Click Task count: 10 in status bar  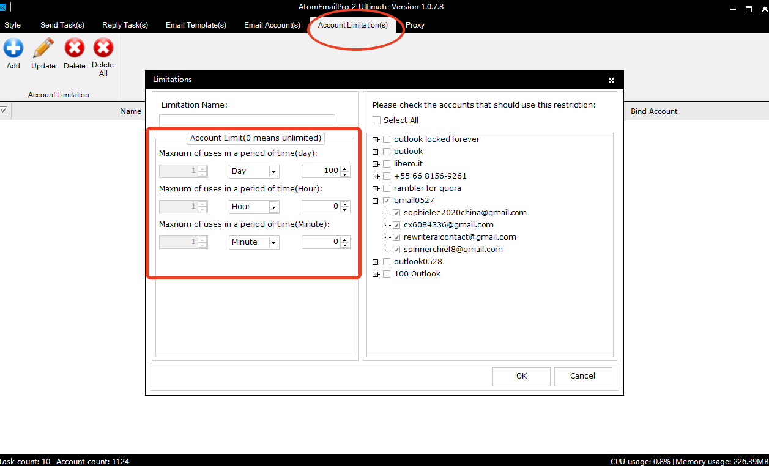click(x=26, y=461)
